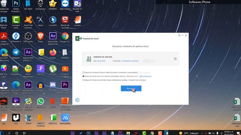Show hidden system tray icons

point(202,133)
